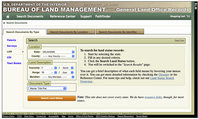Expand the LSR sidebar arrow

pyautogui.click(x=23, y=51)
